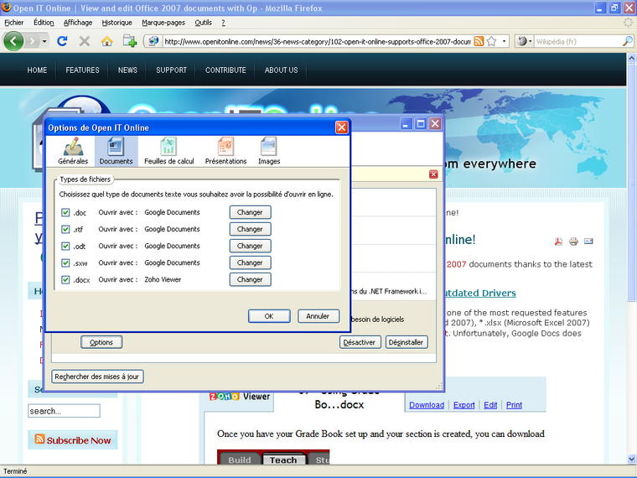Uncheck the .rtf file type checkbox
Screen dimensions: 637x478
point(65,229)
